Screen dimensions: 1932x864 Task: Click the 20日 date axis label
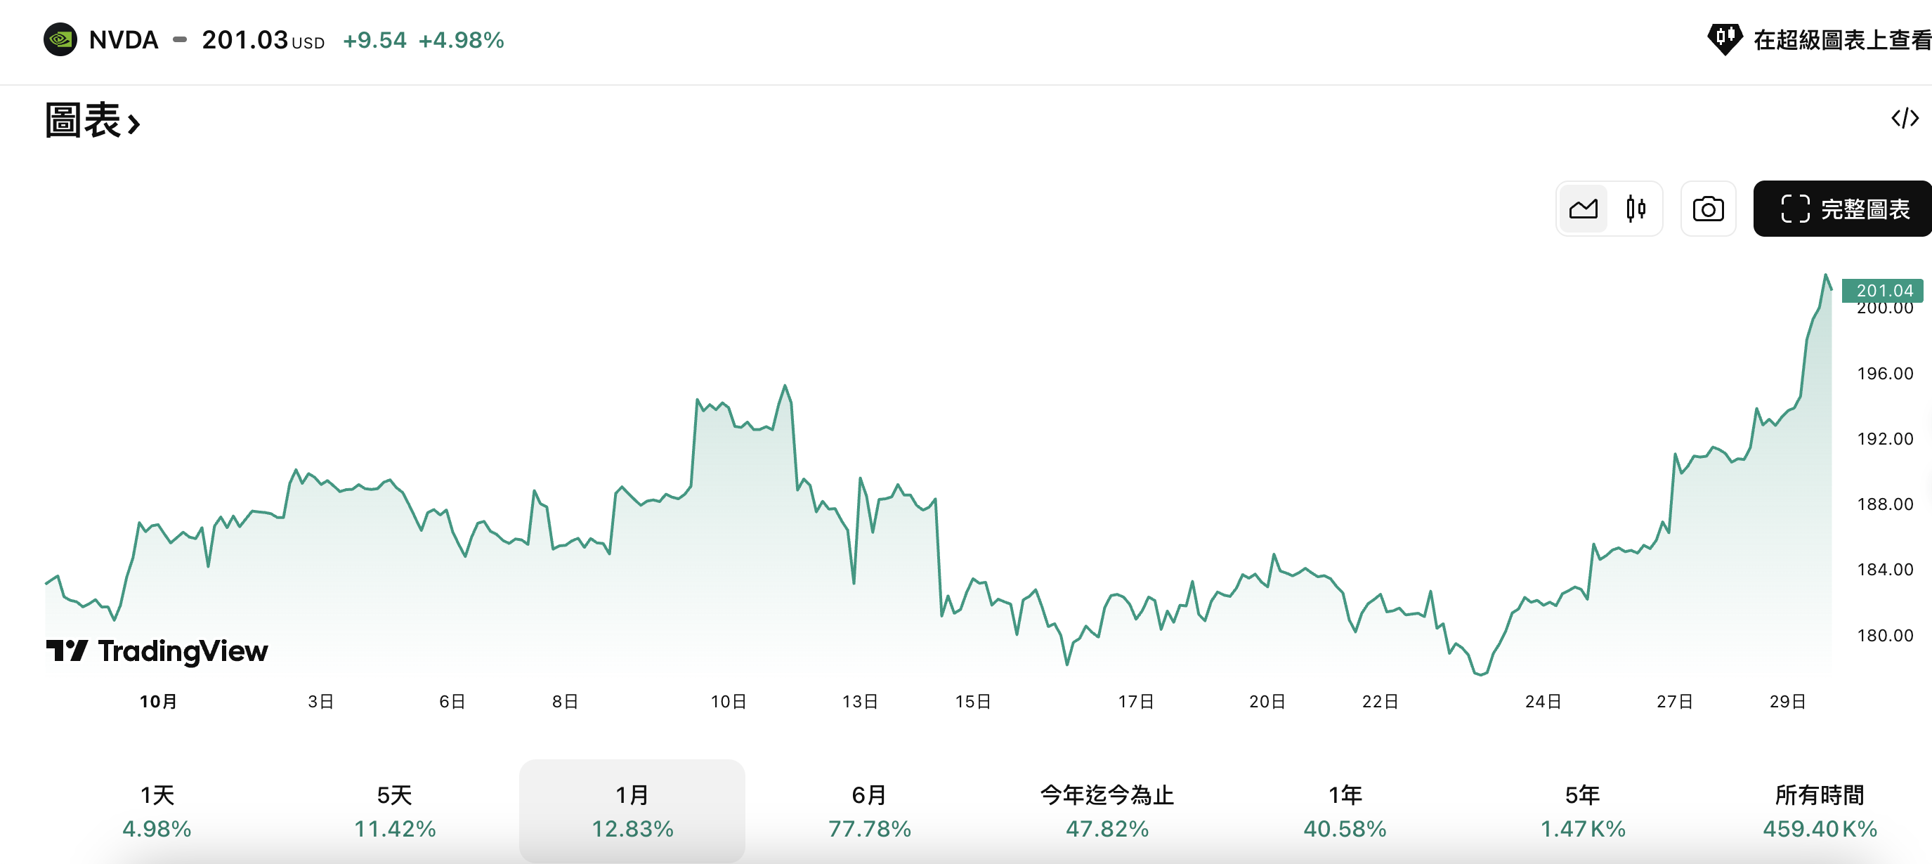[1267, 701]
